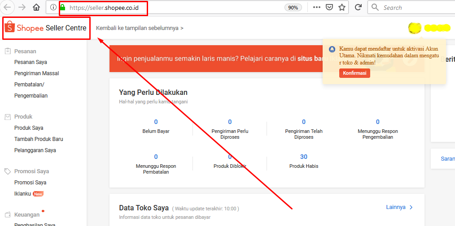The image size is (455, 226).
Task: Open Pesanan Saya in sidebar
Action: (x=31, y=62)
